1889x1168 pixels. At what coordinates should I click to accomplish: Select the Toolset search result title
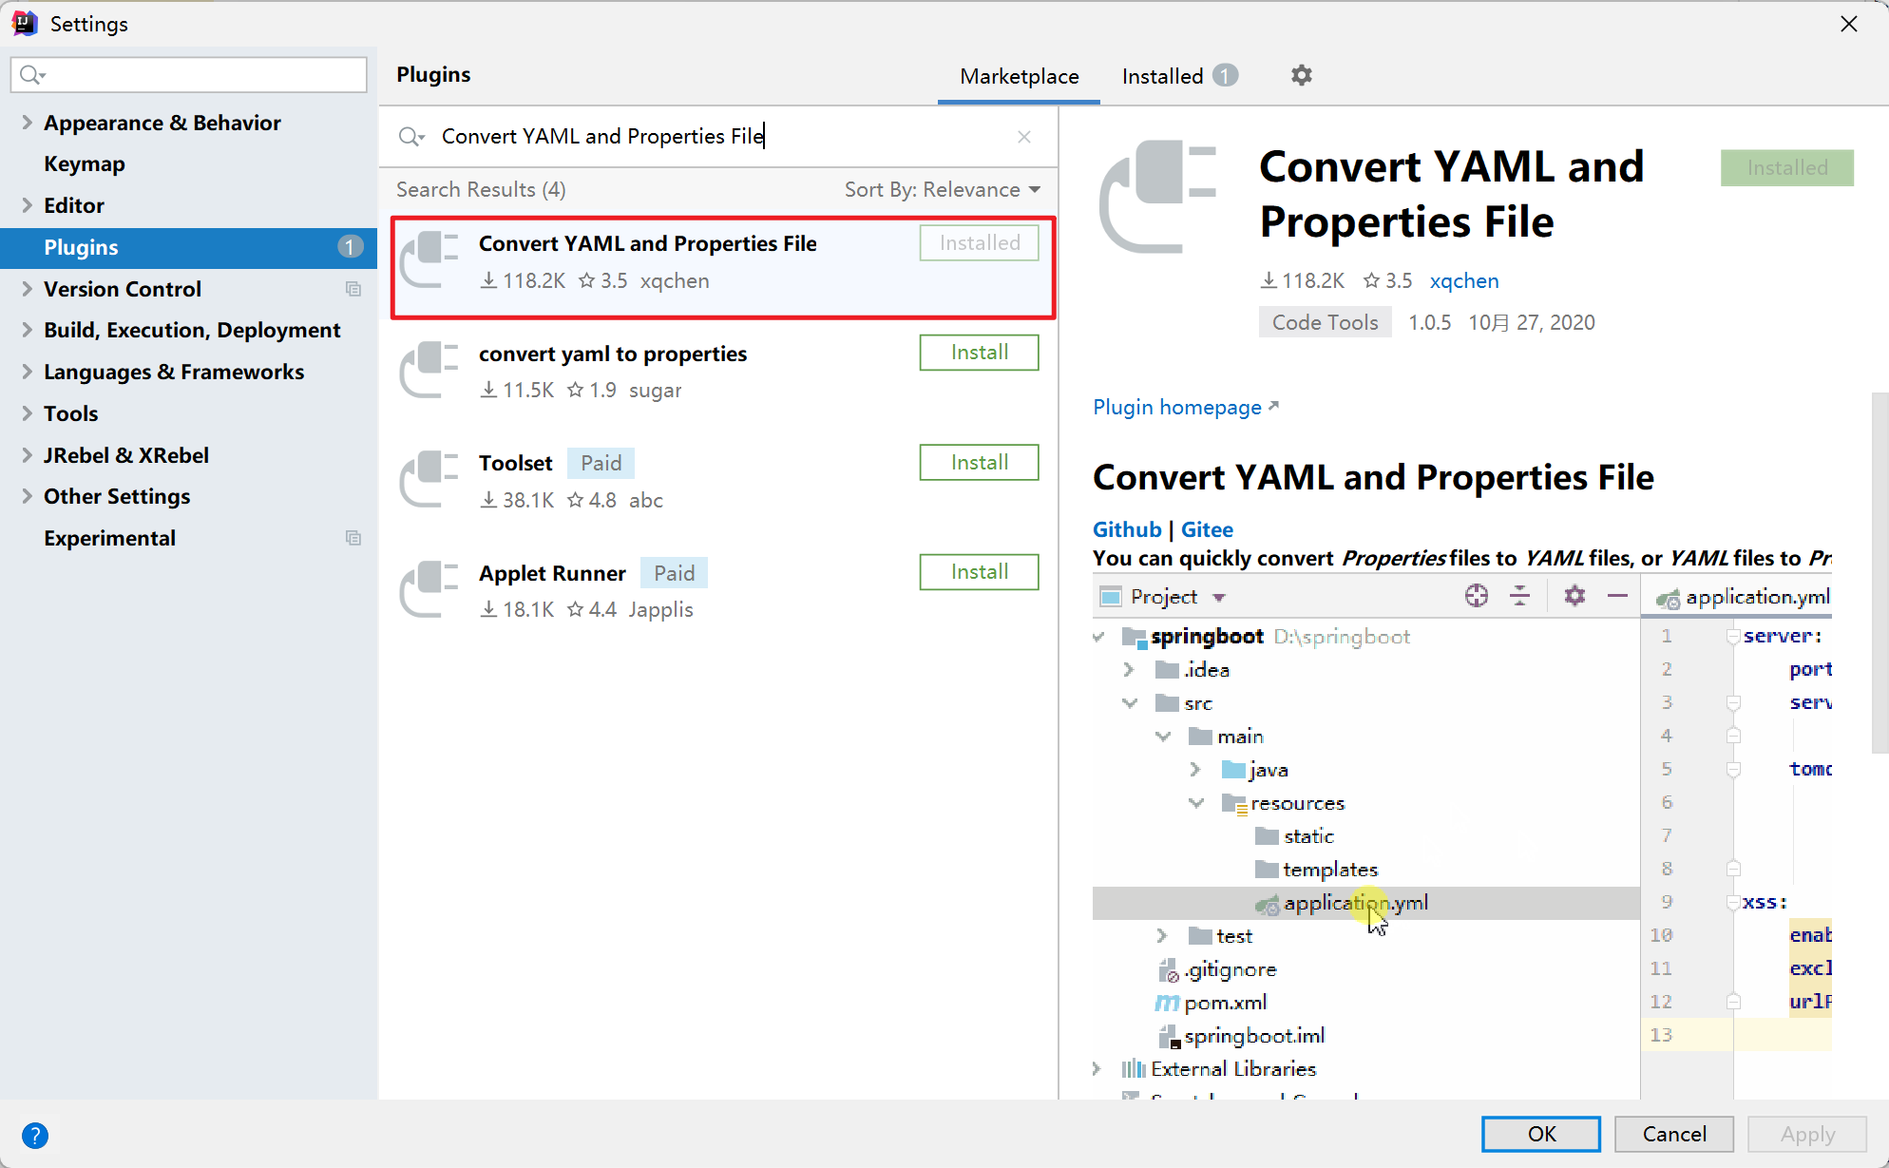[x=515, y=463]
